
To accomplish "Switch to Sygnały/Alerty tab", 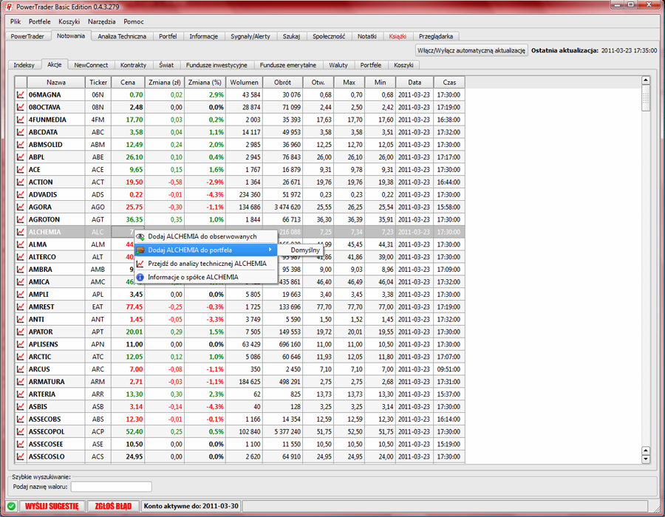I will tap(250, 36).
